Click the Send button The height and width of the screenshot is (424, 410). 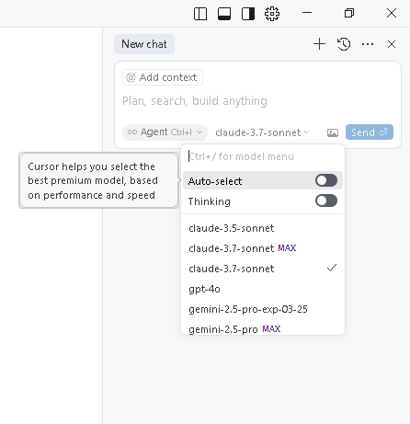click(370, 132)
